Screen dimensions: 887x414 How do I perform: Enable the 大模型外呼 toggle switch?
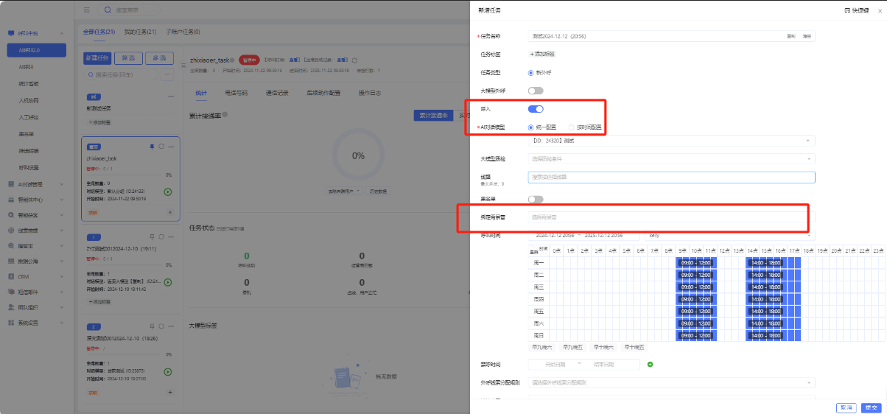click(x=536, y=91)
